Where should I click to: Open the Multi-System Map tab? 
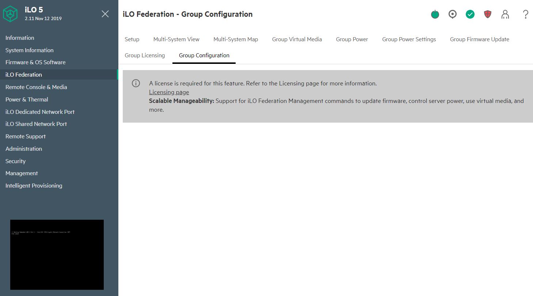tap(236, 39)
